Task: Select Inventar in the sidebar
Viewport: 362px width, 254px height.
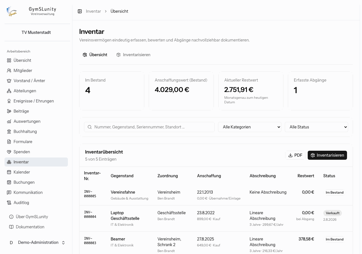Action: (x=36, y=162)
